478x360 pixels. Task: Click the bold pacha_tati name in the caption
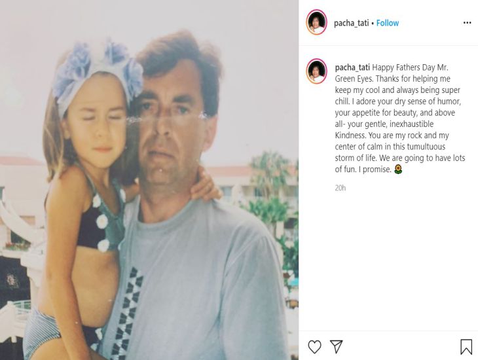(x=352, y=67)
